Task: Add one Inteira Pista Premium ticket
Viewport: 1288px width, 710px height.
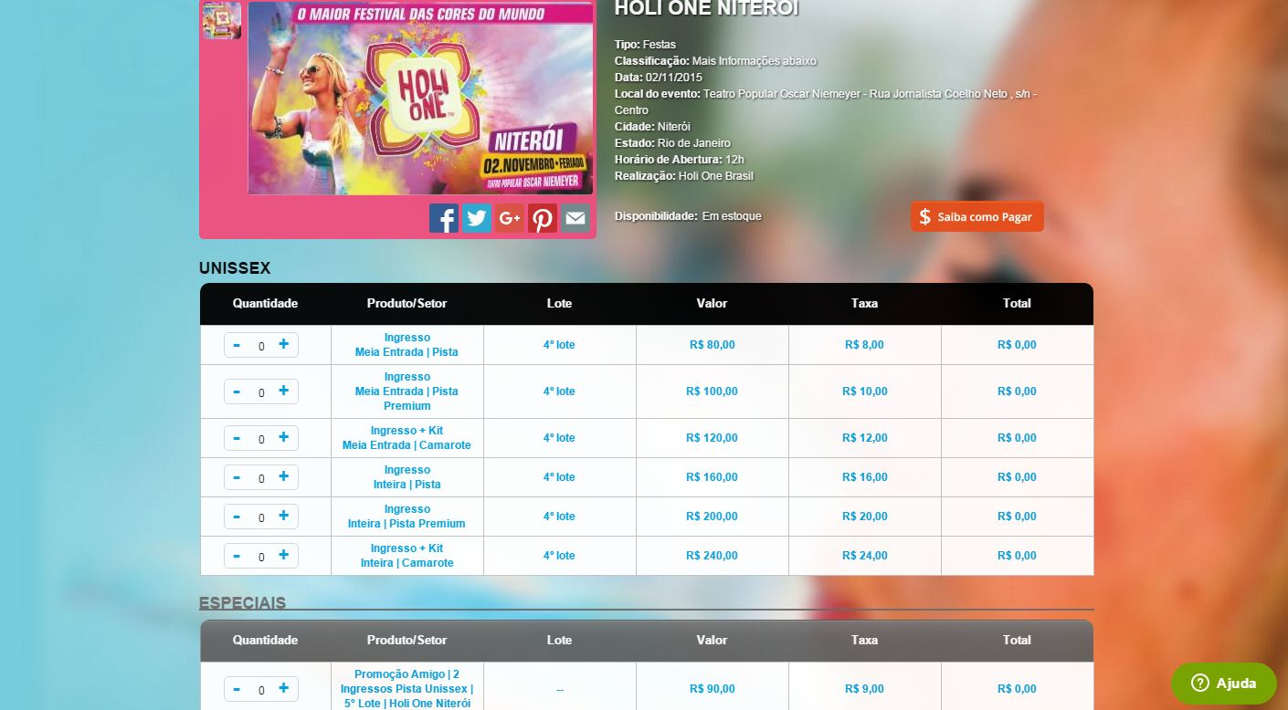Action: [283, 516]
